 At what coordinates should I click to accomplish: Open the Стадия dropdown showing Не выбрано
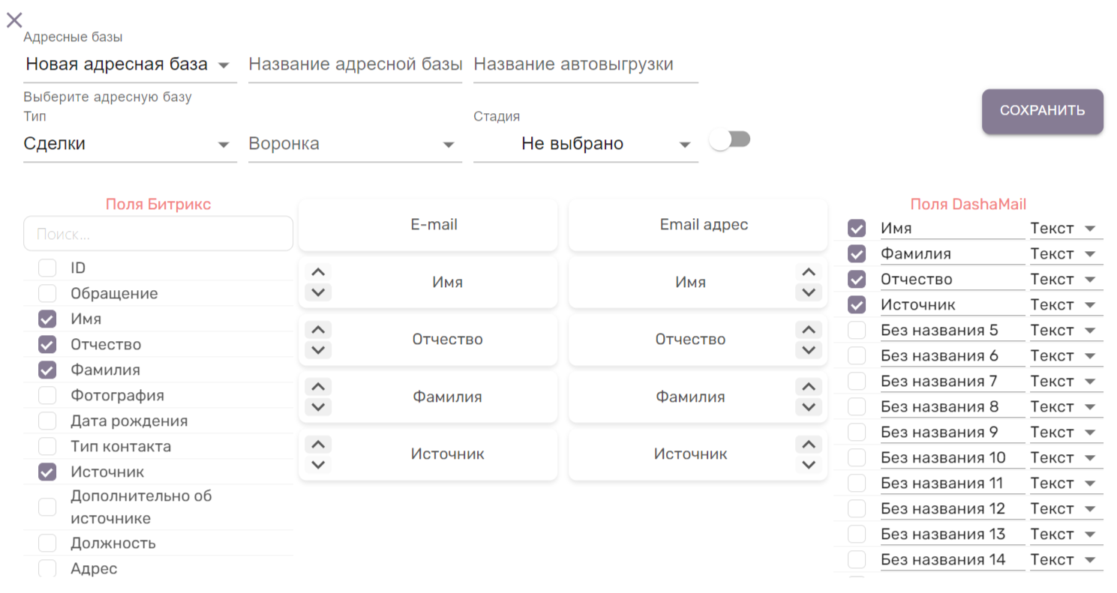[x=585, y=144]
